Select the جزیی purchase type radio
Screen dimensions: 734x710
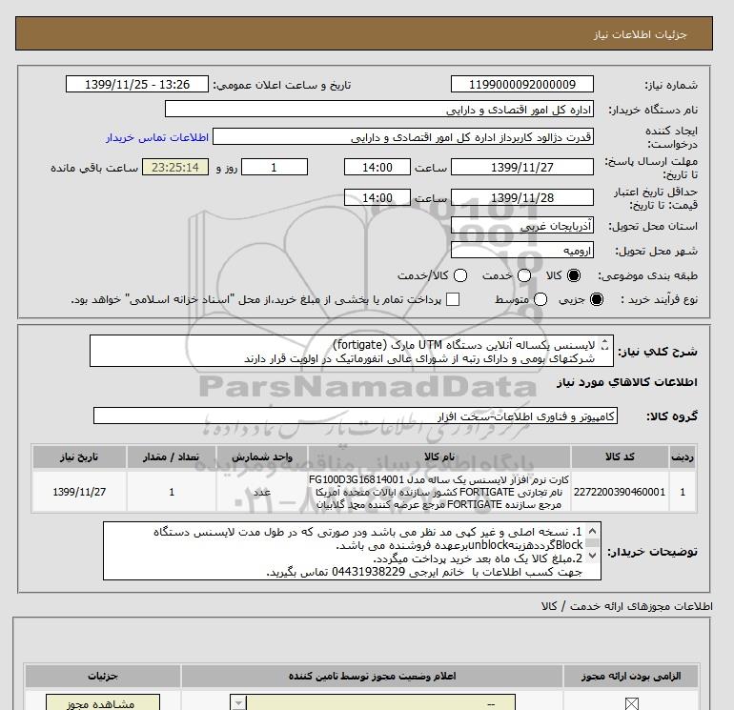click(597, 299)
